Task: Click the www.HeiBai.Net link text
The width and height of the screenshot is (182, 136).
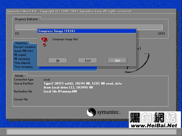Action: 154,125
